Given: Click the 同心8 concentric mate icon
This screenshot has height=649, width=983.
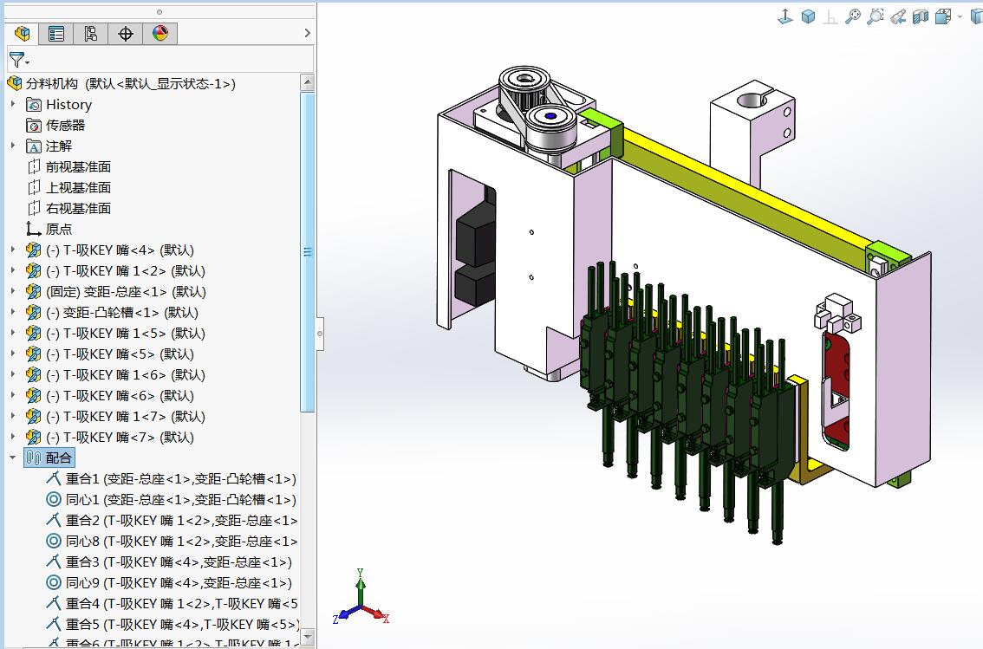Looking at the screenshot, I should point(54,541).
